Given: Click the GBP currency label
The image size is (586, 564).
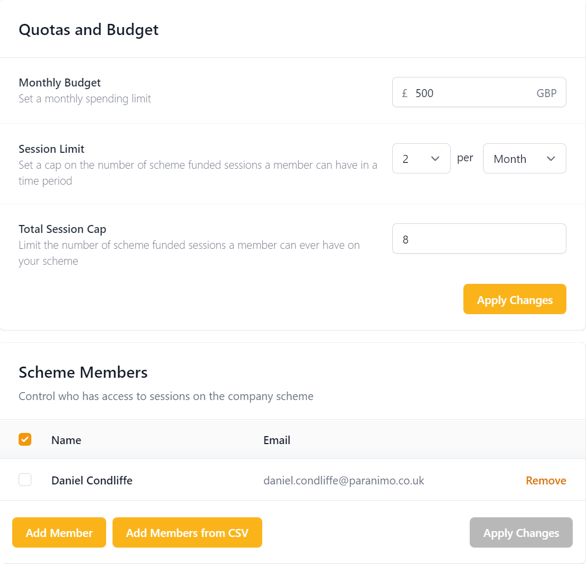Looking at the screenshot, I should pyautogui.click(x=546, y=93).
